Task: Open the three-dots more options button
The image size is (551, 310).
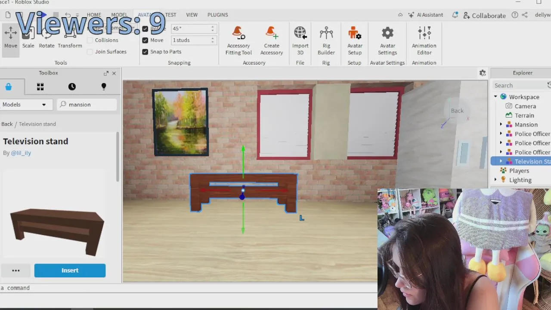Action: [16, 270]
